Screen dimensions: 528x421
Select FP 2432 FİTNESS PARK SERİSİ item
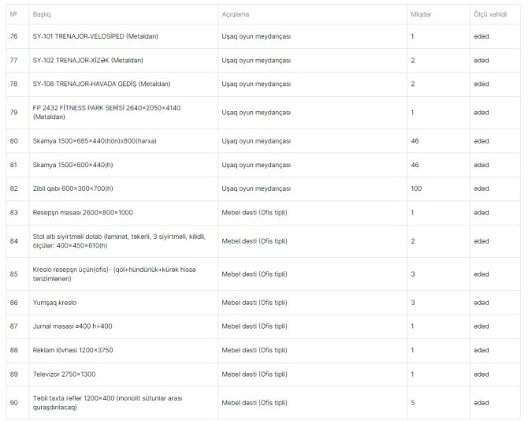point(106,113)
